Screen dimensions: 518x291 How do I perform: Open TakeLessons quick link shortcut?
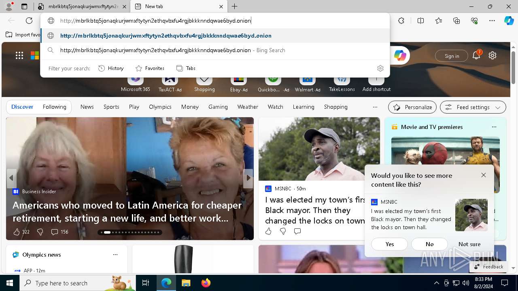click(x=342, y=84)
